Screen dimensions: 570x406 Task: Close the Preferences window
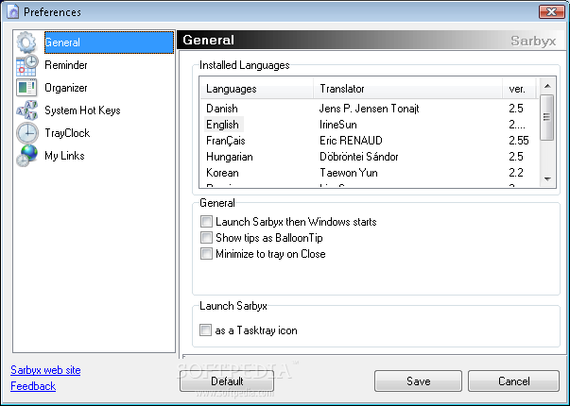(x=551, y=11)
